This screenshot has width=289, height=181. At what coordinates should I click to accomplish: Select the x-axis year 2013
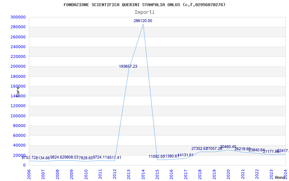[x=129, y=174]
